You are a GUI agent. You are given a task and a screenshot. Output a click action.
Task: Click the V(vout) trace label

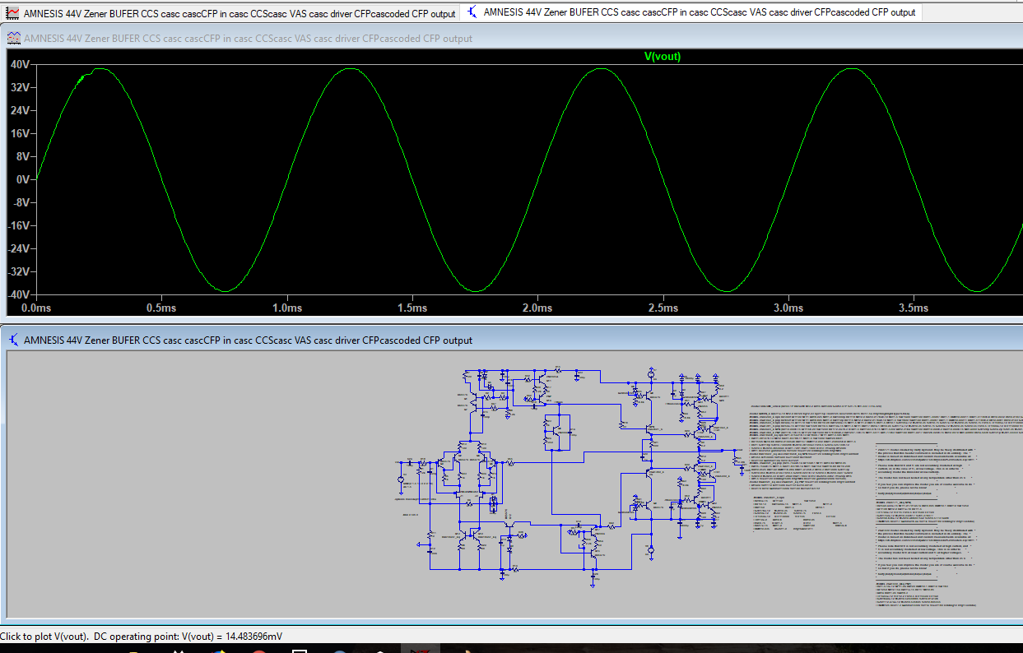click(662, 56)
